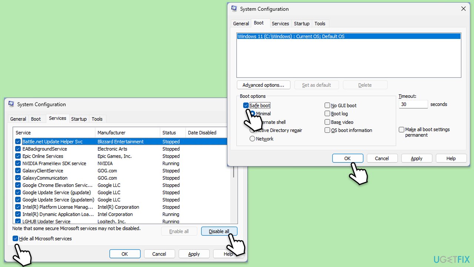Open the Tools tab
The height and width of the screenshot is (267, 474).
coord(320,23)
